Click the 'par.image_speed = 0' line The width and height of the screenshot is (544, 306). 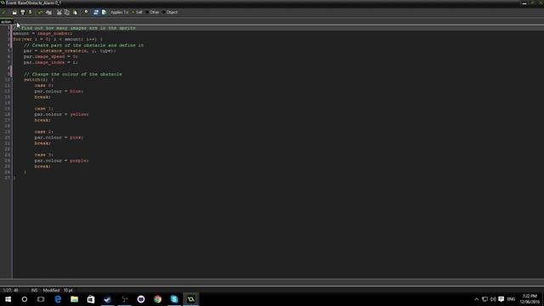[x=51, y=56]
